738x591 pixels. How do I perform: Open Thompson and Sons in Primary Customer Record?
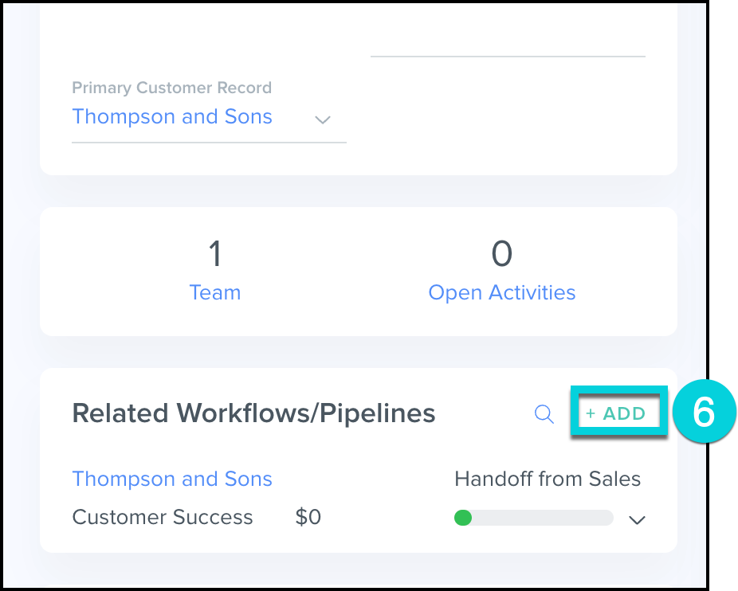tap(172, 117)
